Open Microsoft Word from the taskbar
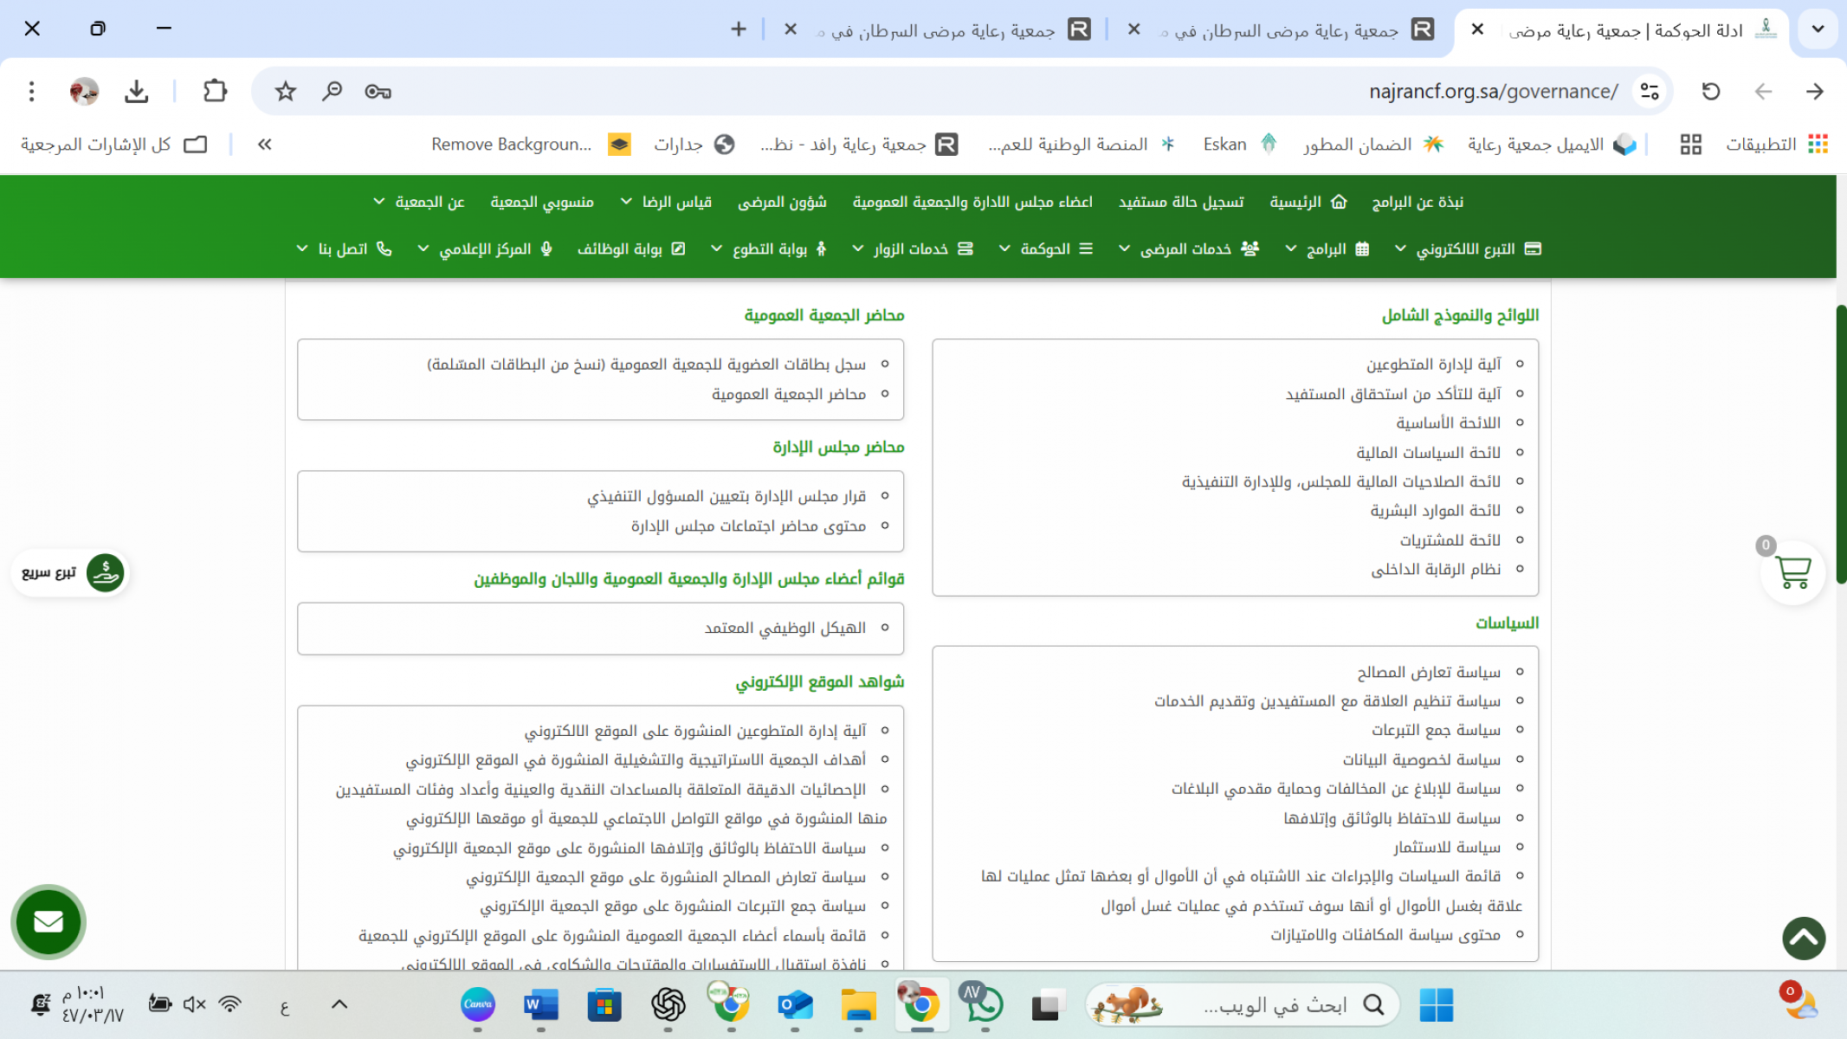 click(540, 1004)
